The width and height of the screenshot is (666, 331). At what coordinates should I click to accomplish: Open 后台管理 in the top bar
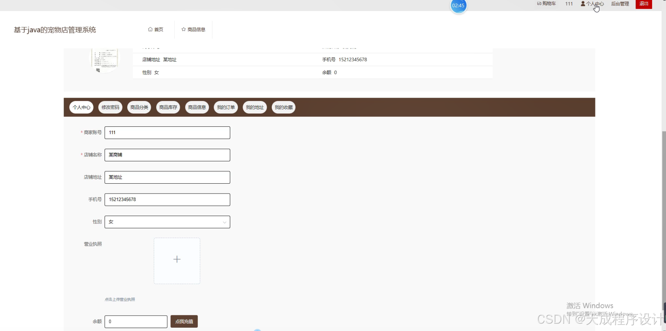click(620, 4)
